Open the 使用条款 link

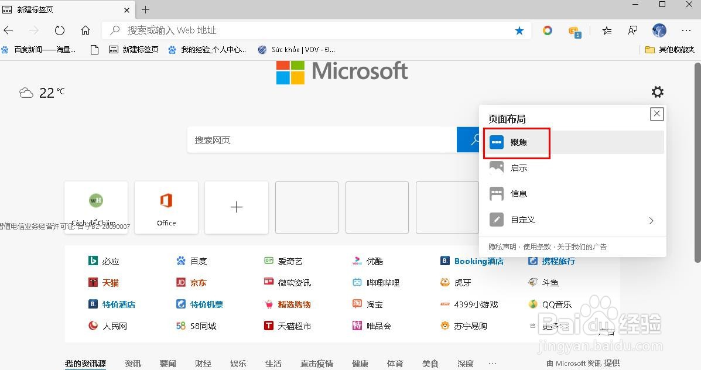(x=537, y=246)
